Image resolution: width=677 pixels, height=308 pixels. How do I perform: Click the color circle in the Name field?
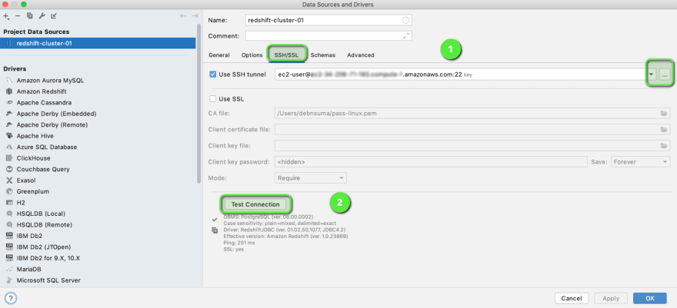(405, 20)
